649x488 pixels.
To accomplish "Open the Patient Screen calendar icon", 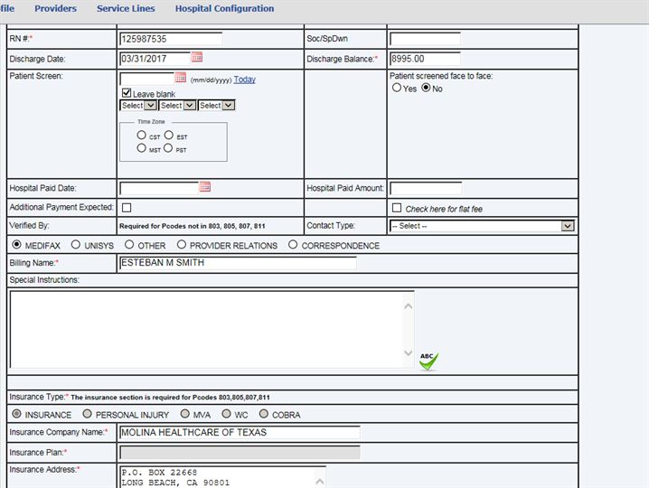I will click(x=180, y=79).
